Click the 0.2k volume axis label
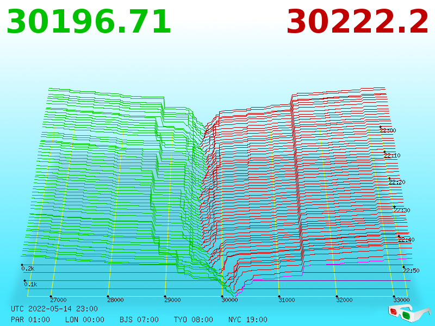The width and height of the screenshot is (435, 326). (x=28, y=268)
